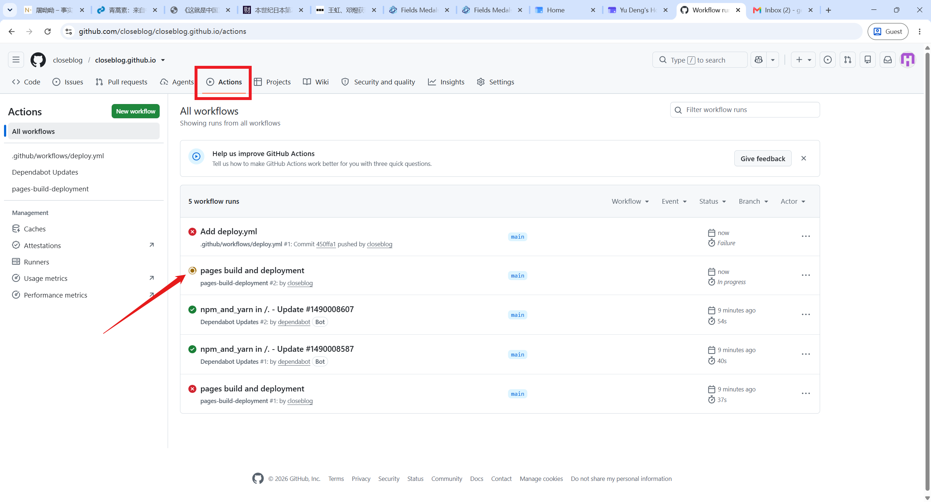The width and height of the screenshot is (931, 502).
Task: Open the user avatar menu
Action: 908,60
